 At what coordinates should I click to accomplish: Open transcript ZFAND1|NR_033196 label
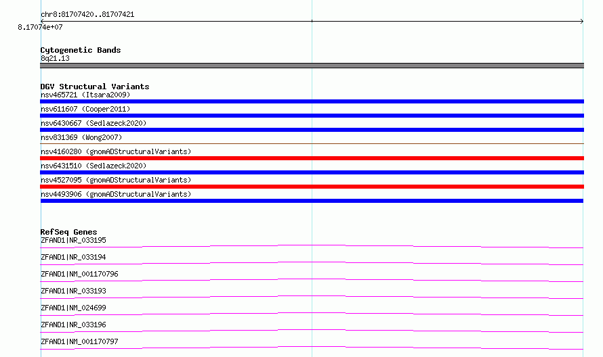(73, 325)
